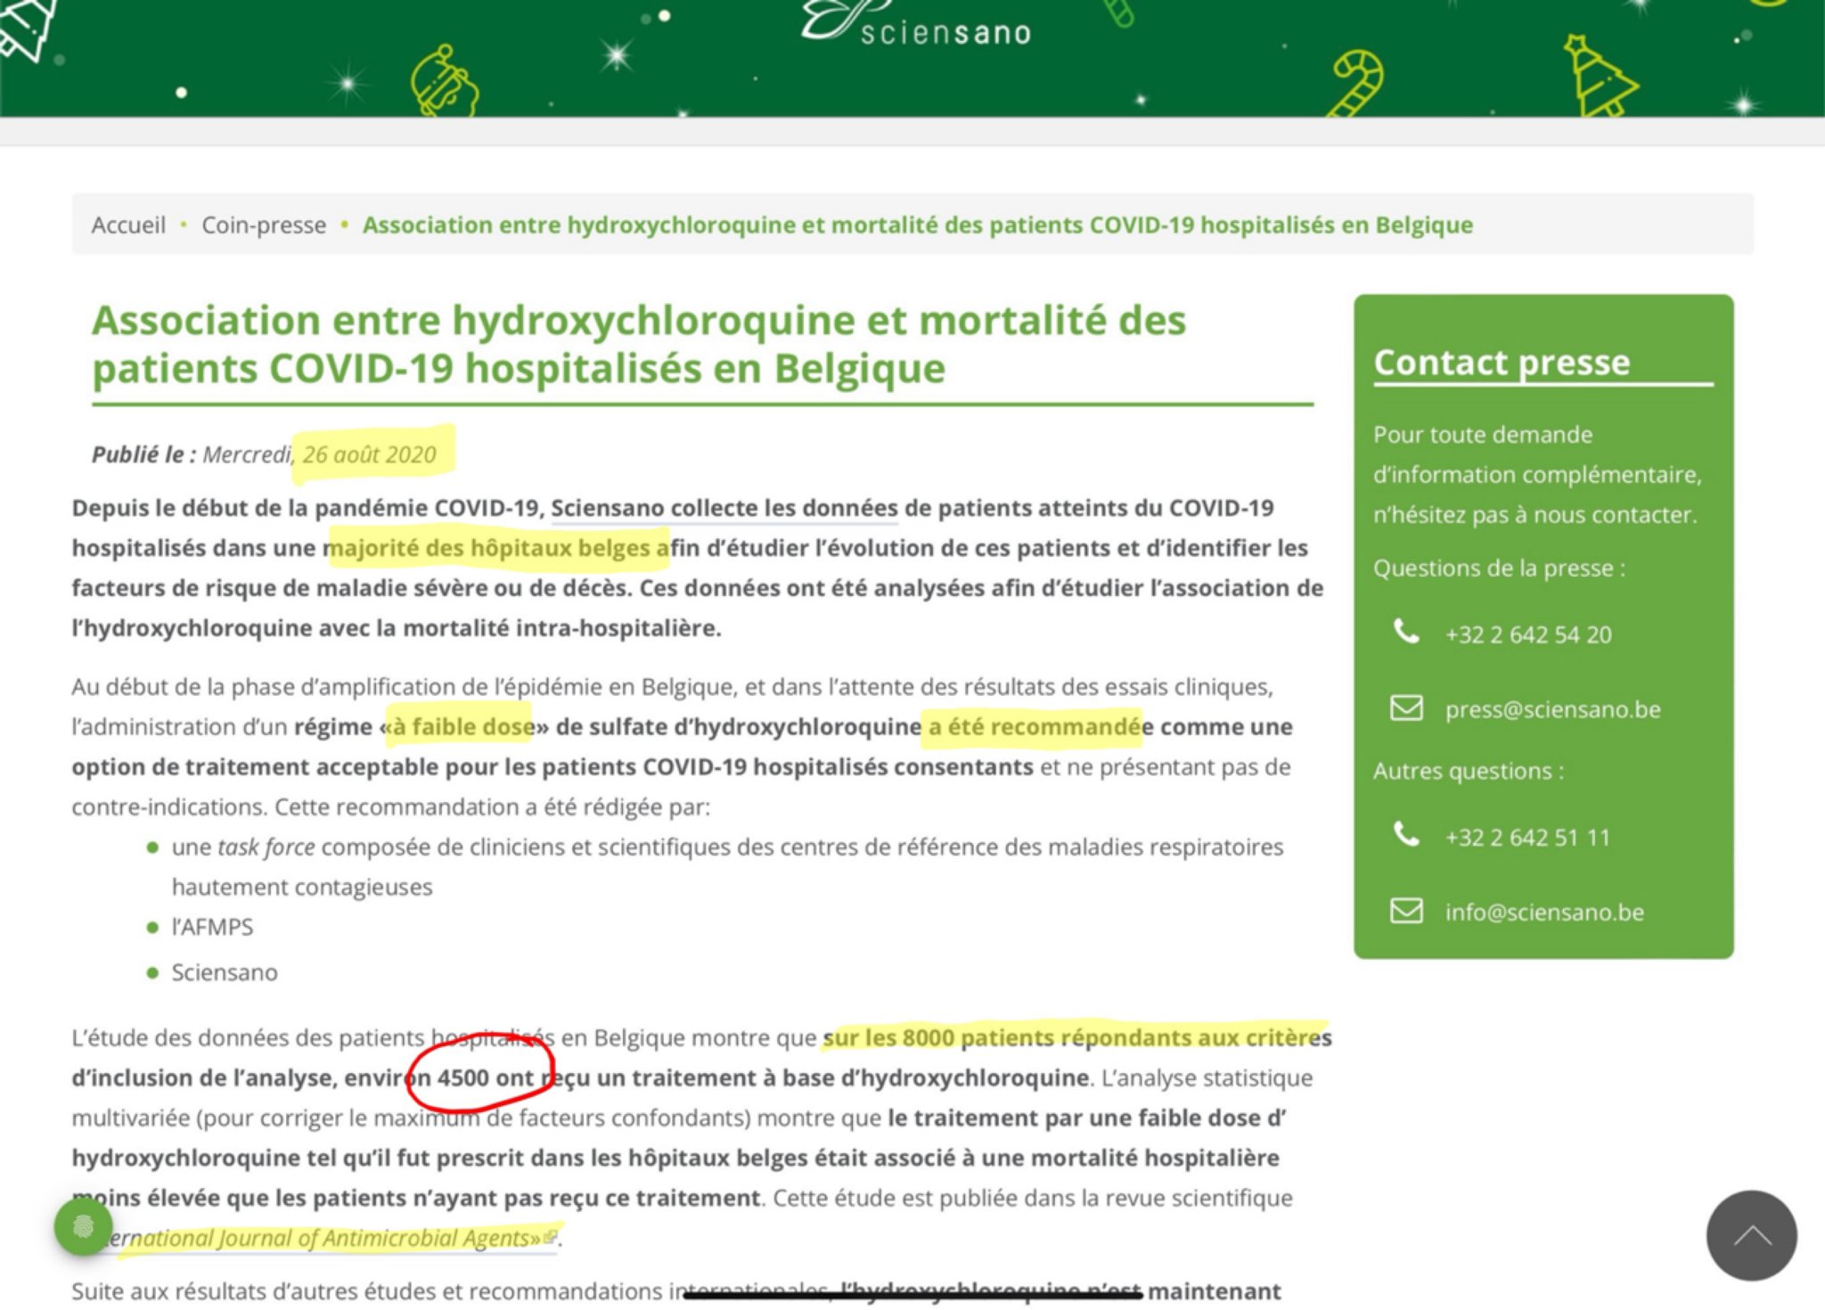This screenshot has height=1310, width=1825.
Task: Click the publication date 26 août 2020
Action: click(x=369, y=454)
